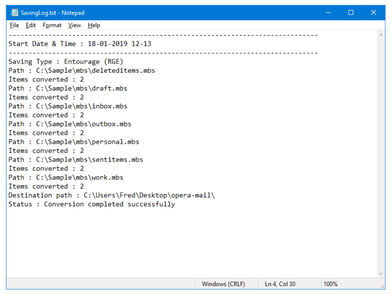Click the Saving Type Entourage (RGE) line

pyautogui.click(x=66, y=61)
